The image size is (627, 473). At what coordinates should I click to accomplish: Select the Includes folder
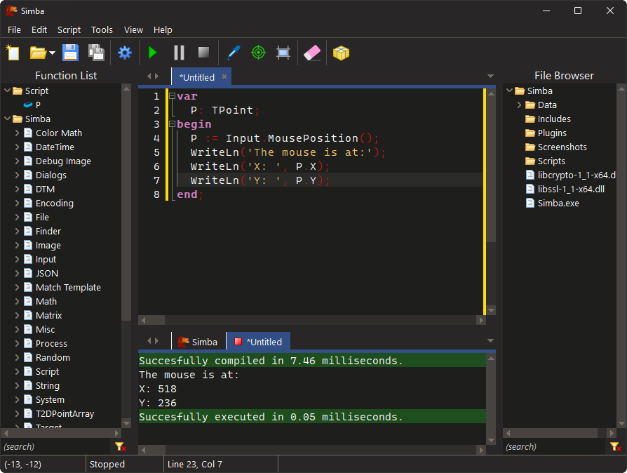(554, 119)
